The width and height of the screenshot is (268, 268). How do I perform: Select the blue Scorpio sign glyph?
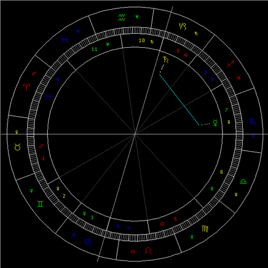(252, 121)
